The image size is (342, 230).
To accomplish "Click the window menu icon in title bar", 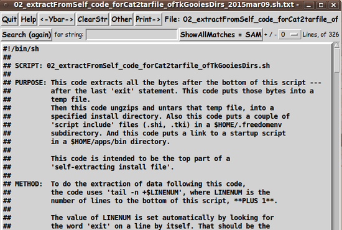I will point(5,4).
